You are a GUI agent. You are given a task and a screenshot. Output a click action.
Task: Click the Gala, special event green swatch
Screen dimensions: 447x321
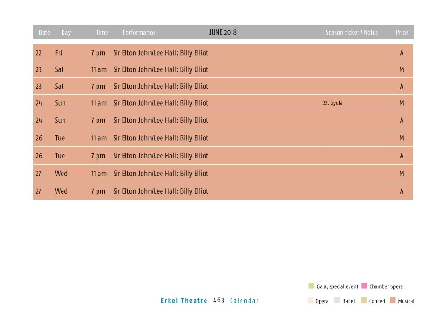[311, 286]
